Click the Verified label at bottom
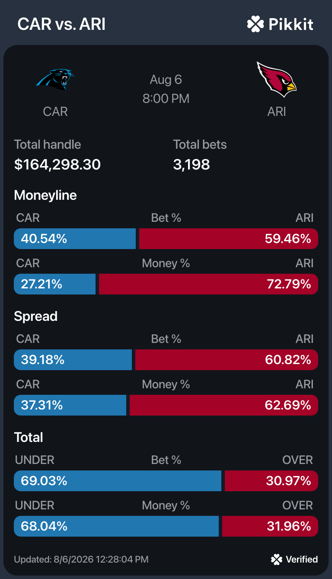This screenshot has height=579, width=332. [302, 560]
